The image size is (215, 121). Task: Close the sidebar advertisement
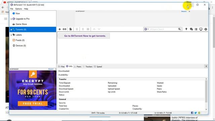point(56,69)
